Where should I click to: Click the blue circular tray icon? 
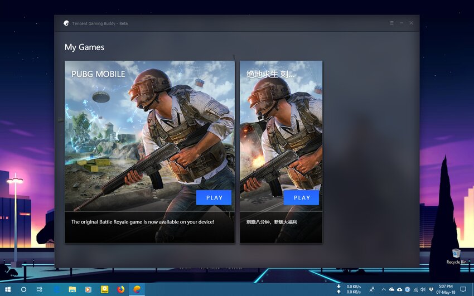click(407, 289)
